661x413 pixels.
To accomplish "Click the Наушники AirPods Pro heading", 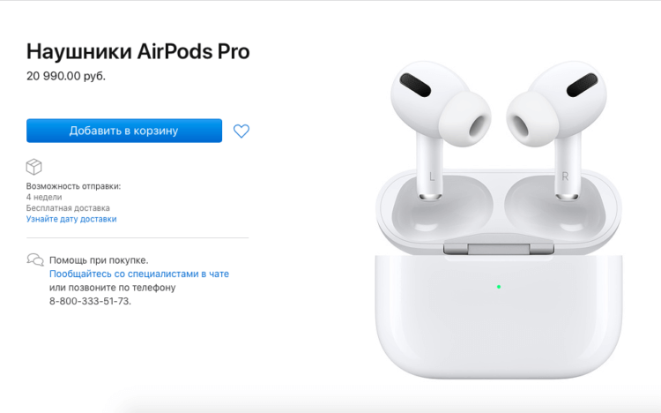I will 137,51.
